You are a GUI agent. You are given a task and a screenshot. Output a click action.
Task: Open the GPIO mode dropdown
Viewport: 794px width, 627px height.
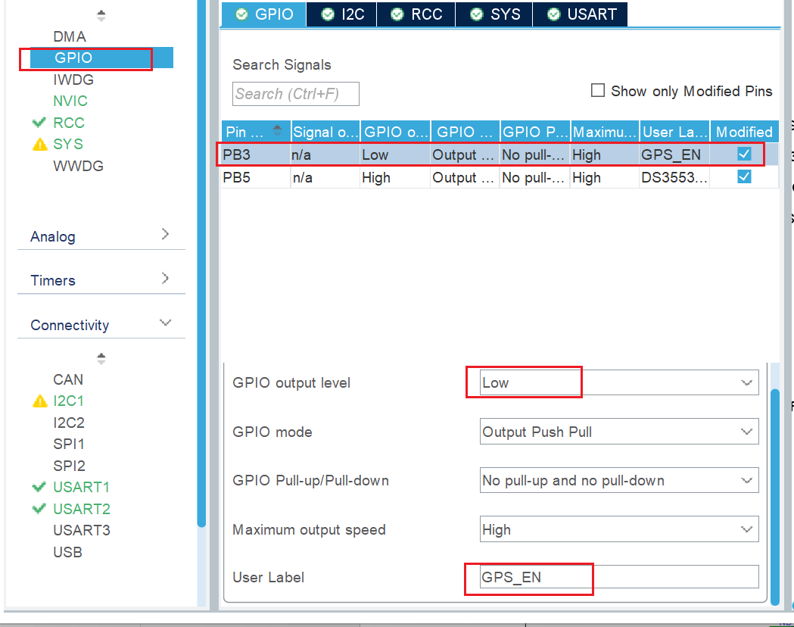pyautogui.click(x=618, y=432)
